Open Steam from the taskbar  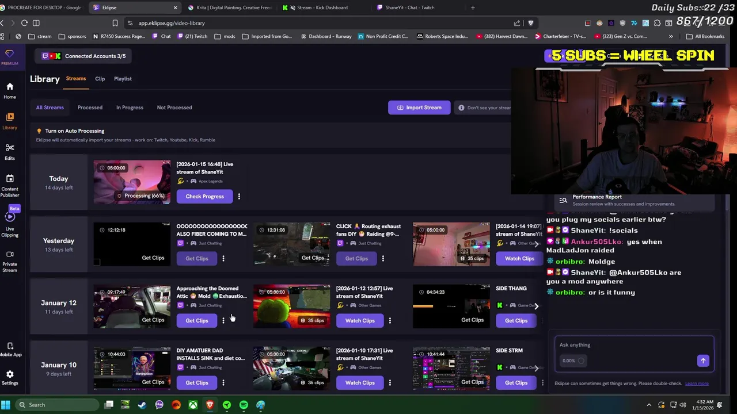142,405
